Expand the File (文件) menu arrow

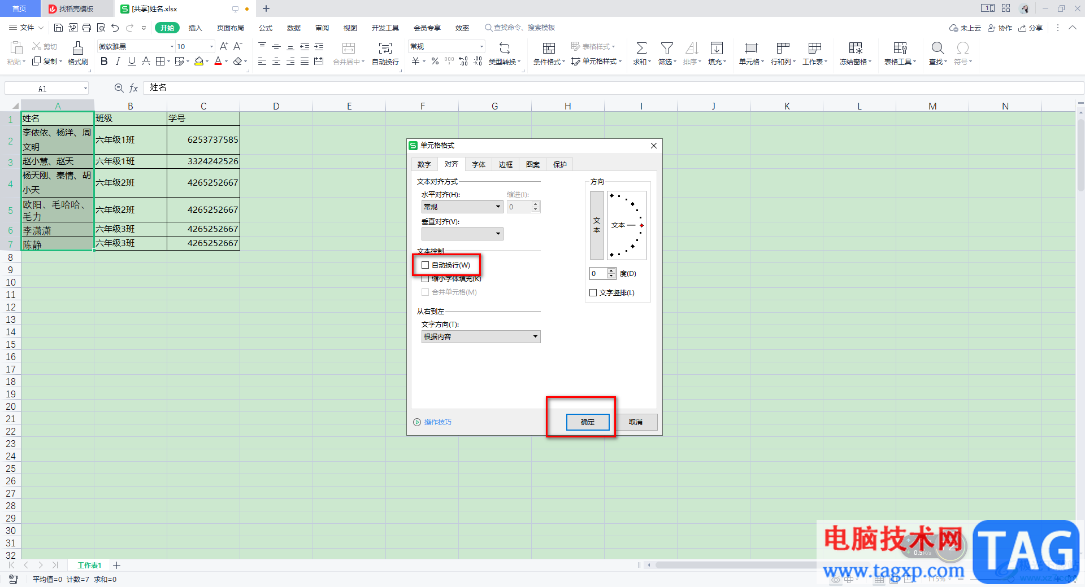[x=41, y=28]
